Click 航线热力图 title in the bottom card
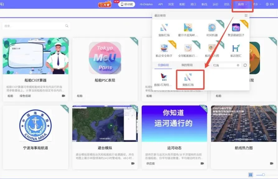Image resolution: width=278 pixels, height=179 pixels. tap(244, 148)
